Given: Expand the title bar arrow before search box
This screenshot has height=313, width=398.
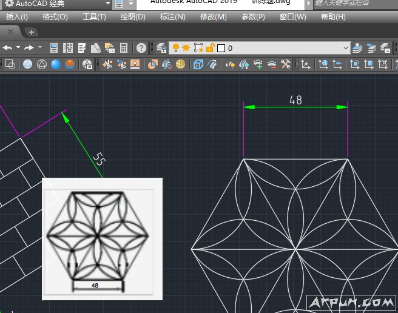Looking at the screenshot, I should pyautogui.click(x=308, y=4).
